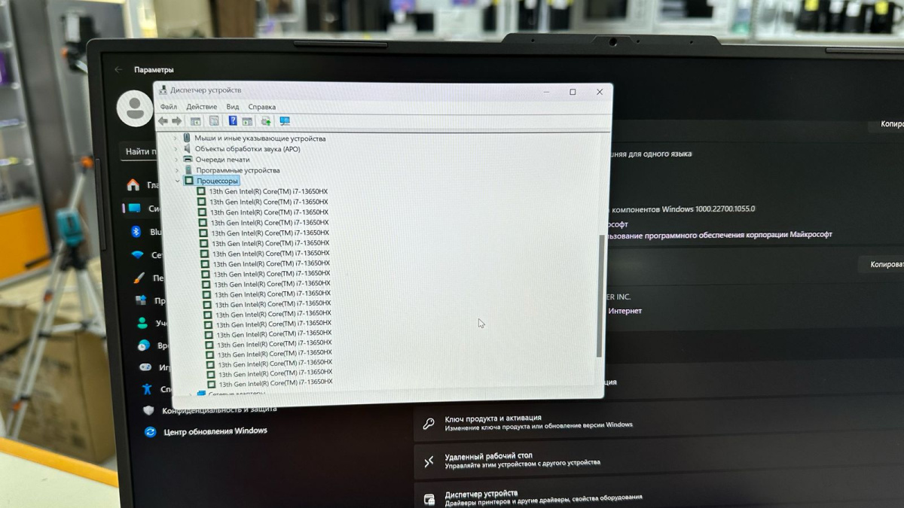Screen dimensions: 904x508
Task: Select the last i7-13650HX entry in the list
Action: tap(275, 384)
